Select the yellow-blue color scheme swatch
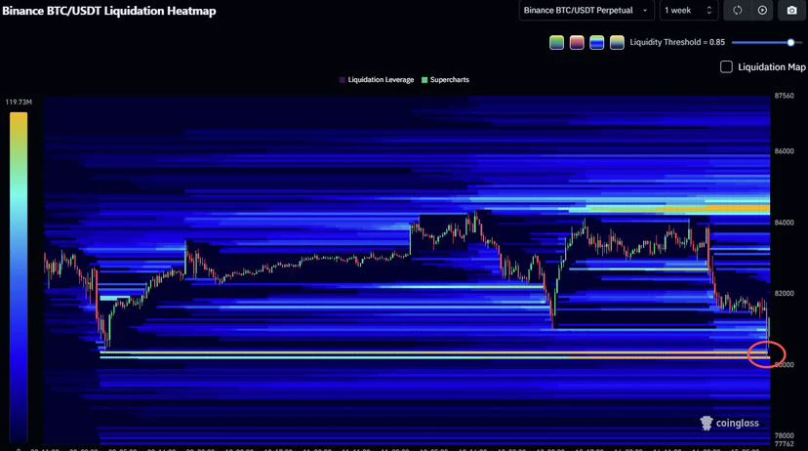This screenshot has height=451, width=808. (x=617, y=42)
